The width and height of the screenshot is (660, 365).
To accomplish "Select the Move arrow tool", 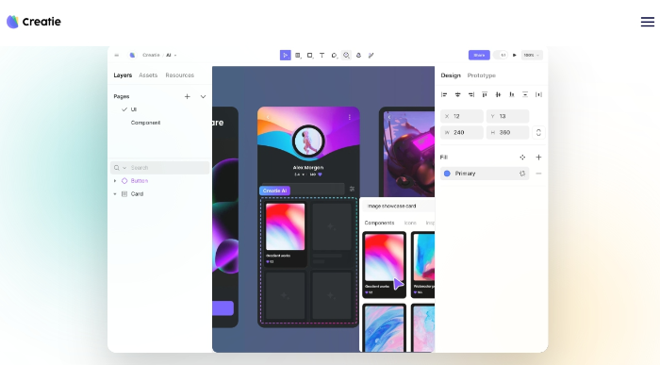I will pos(285,55).
